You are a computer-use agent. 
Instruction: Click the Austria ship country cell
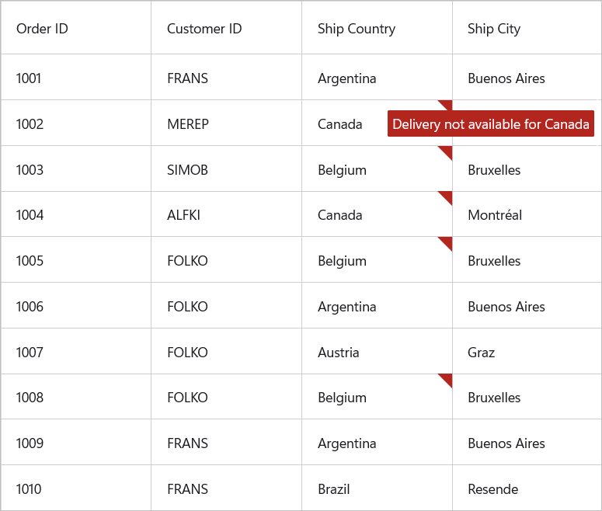tap(339, 353)
